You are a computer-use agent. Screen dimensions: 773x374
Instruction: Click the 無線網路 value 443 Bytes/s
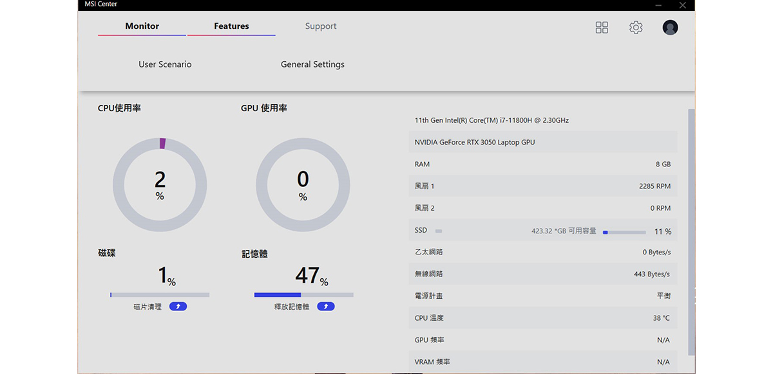652,274
